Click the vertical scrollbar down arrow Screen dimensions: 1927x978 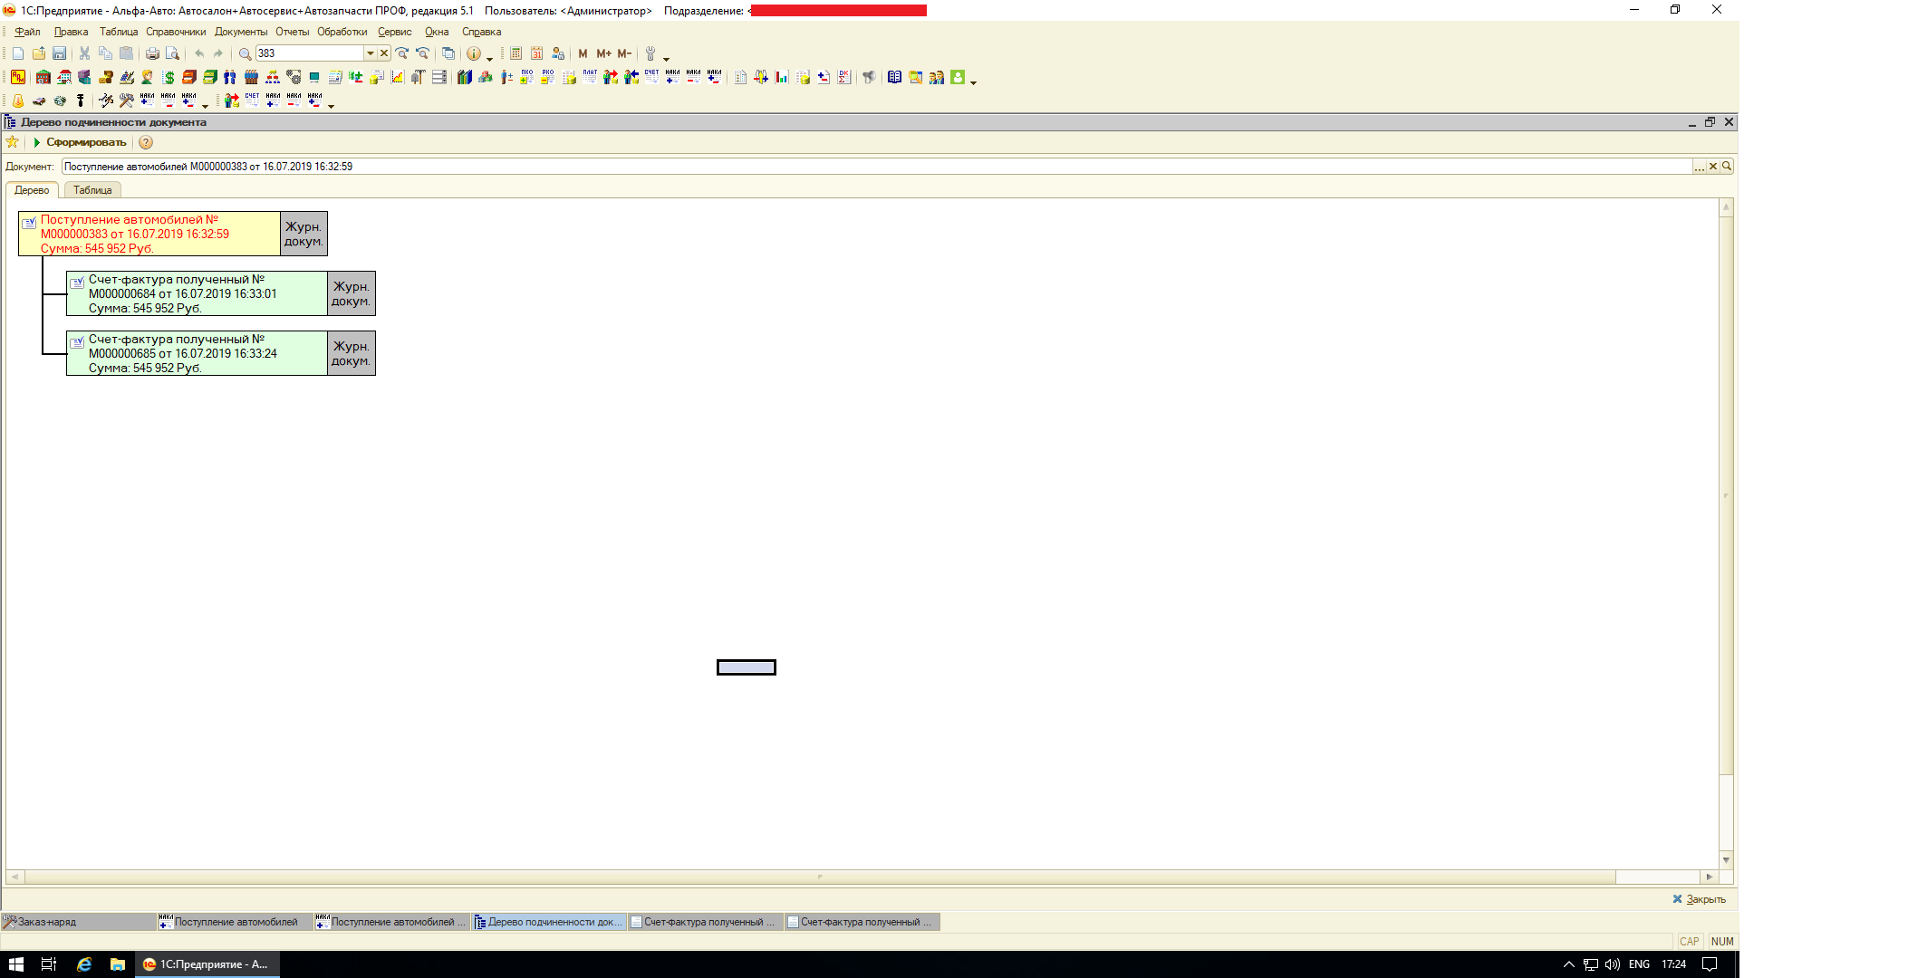point(1726,860)
